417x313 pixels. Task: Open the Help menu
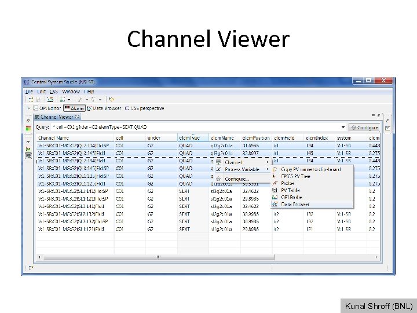pos(89,92)
